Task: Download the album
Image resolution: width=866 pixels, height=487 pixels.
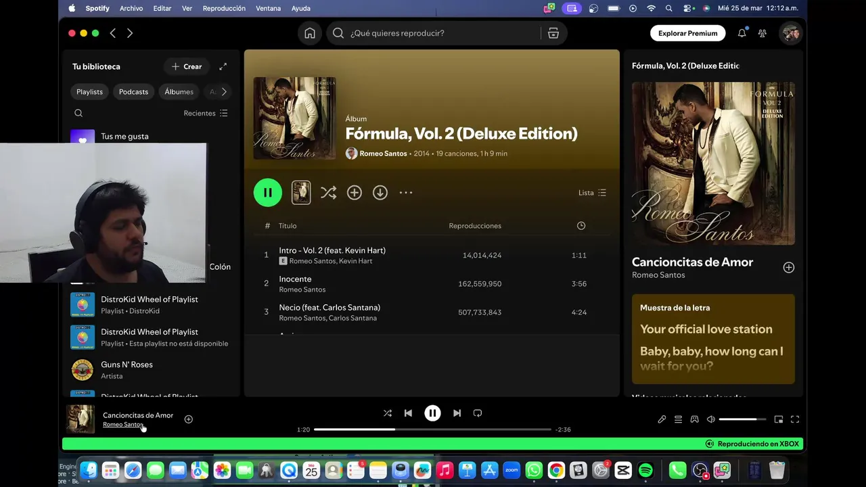Action: click(380, 193)
